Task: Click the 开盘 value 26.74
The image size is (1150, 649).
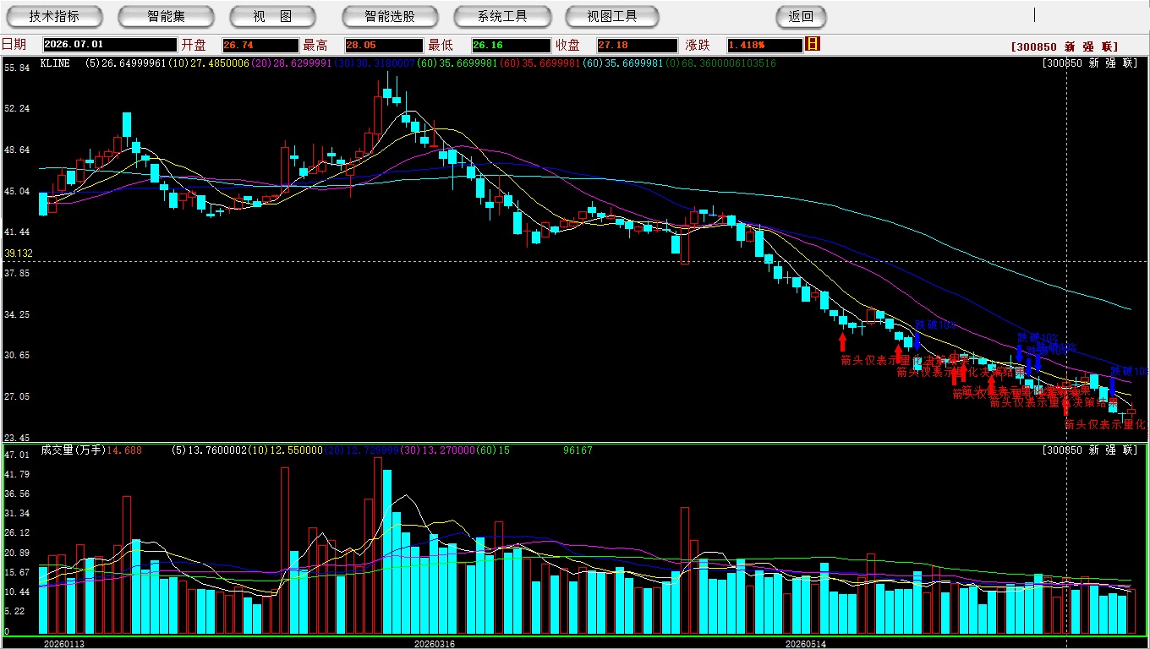Action: (x=260, y=45)
